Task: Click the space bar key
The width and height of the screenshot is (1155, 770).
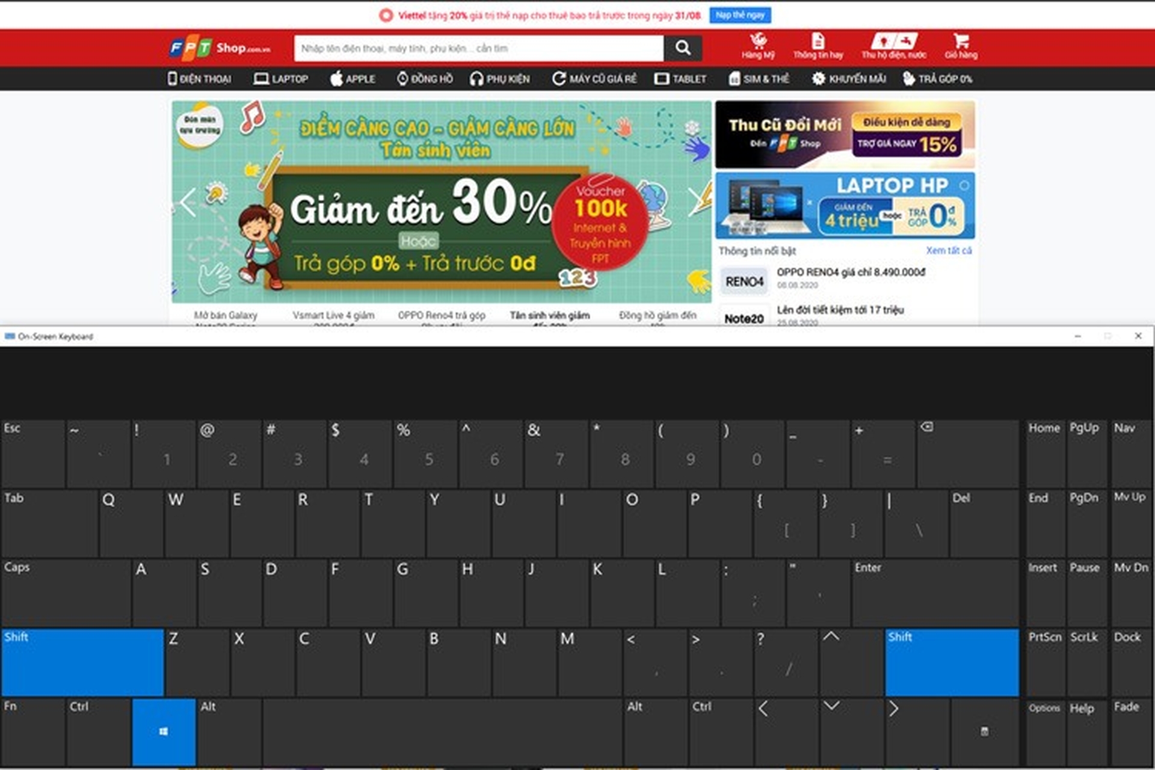Action: click(x=442, y=732)
